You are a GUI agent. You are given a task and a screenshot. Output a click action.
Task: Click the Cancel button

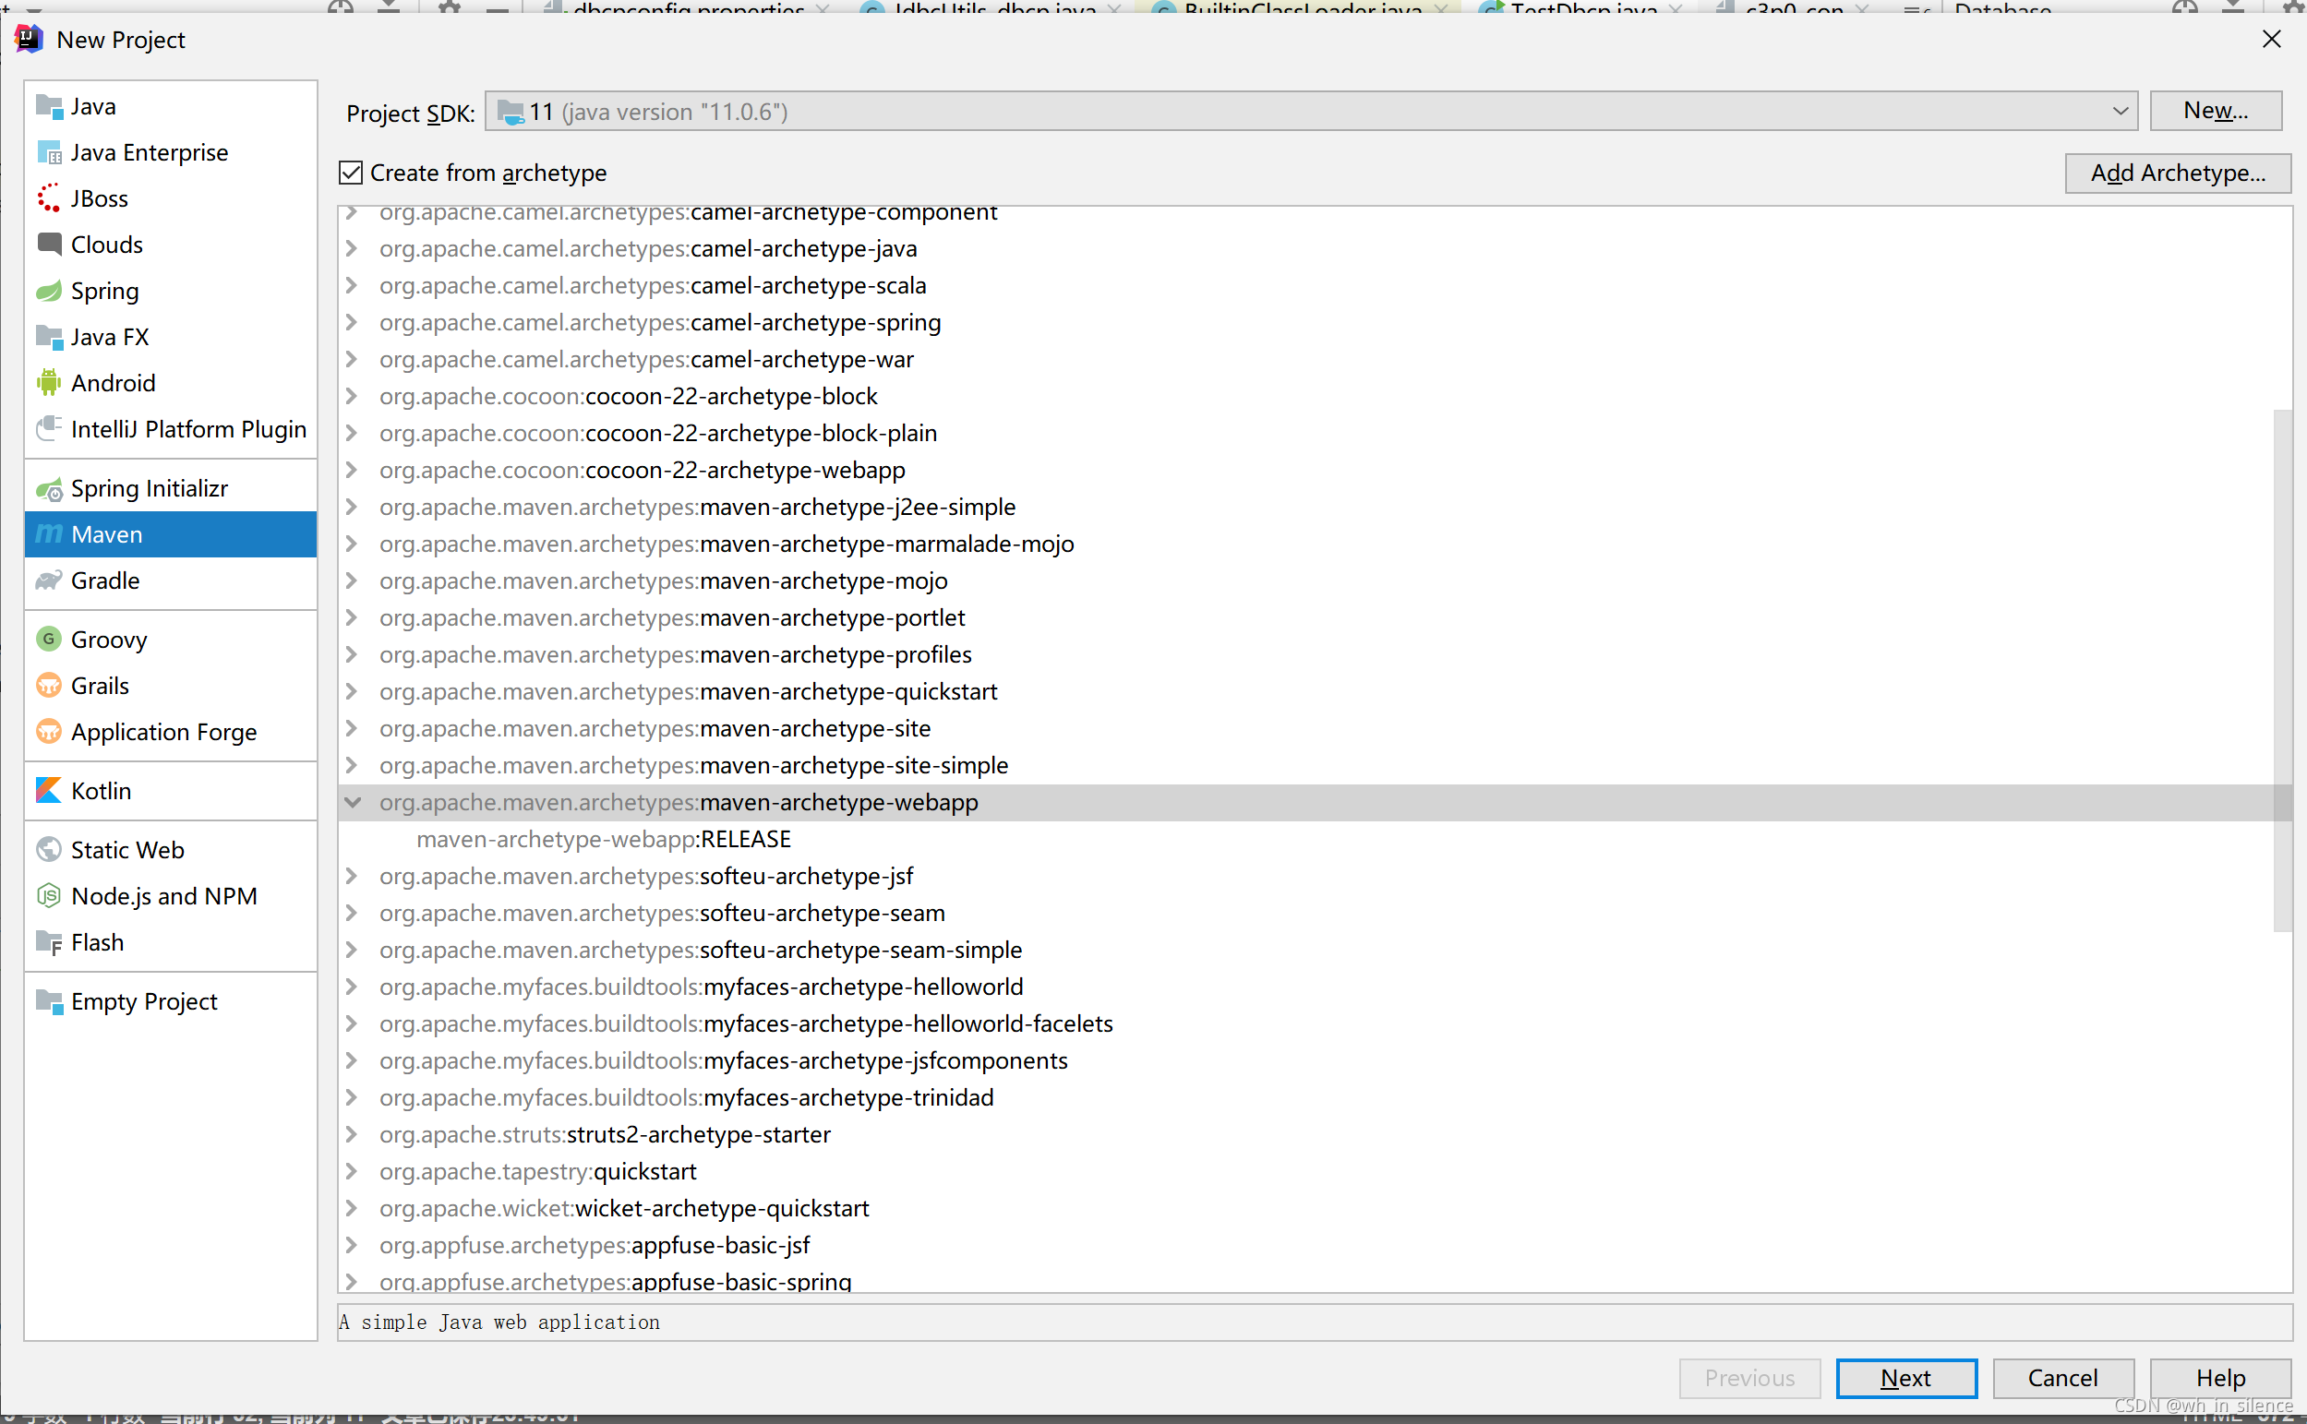click(x=2062, y=1378)
